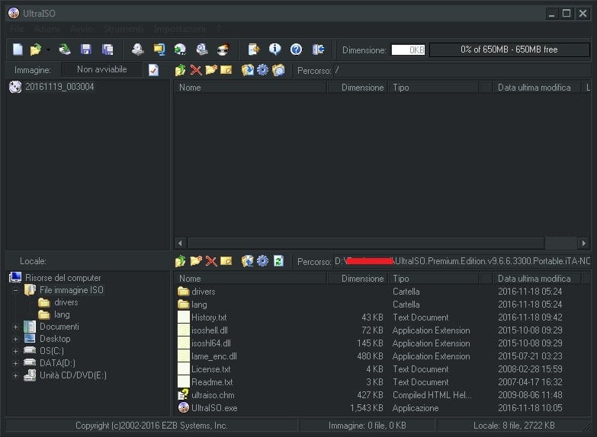Sort image pane by Data ultima modifica
Viewport: 597px width, 437px height.
coord(537,88)
